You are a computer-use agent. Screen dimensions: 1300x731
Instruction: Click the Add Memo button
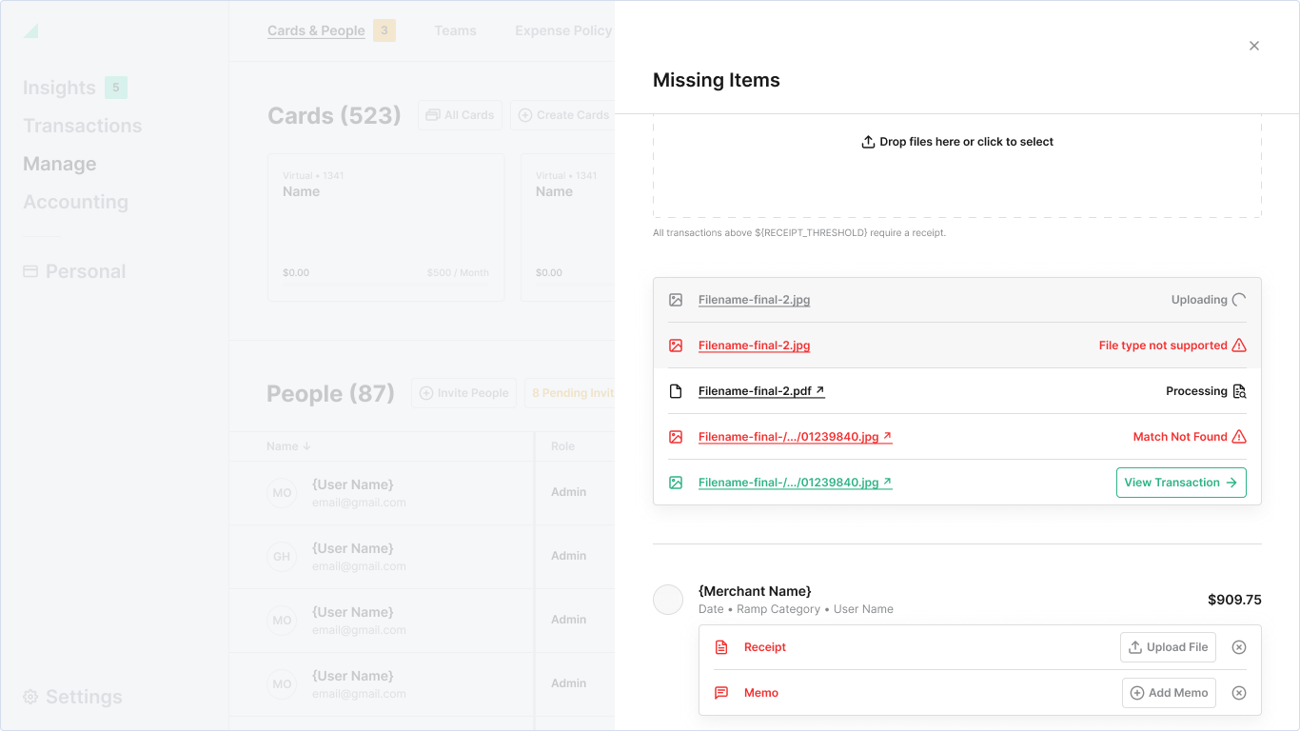pos(1169,693)
